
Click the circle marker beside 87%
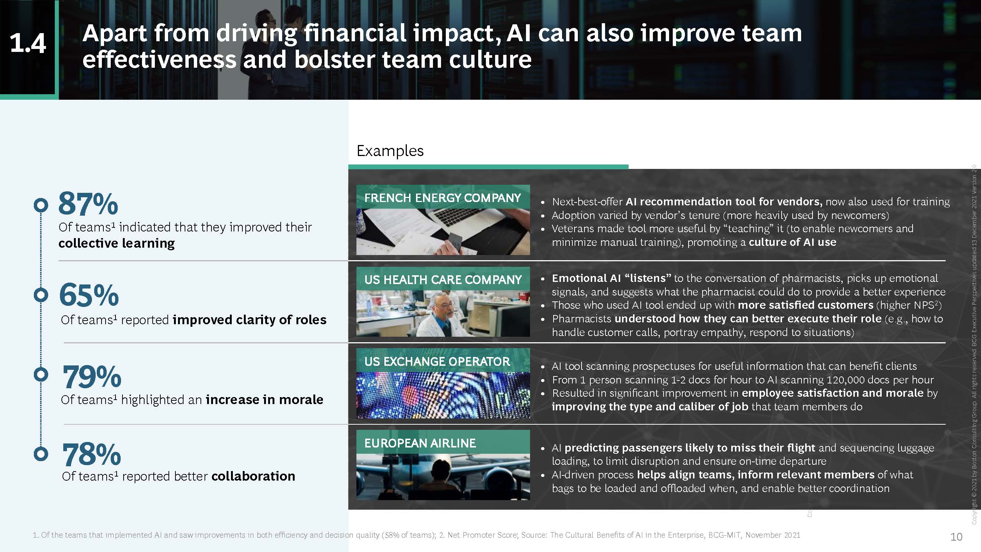click(x=41, y=205)
